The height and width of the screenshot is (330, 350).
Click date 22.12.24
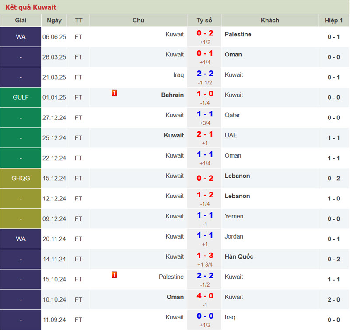[54, 158]
